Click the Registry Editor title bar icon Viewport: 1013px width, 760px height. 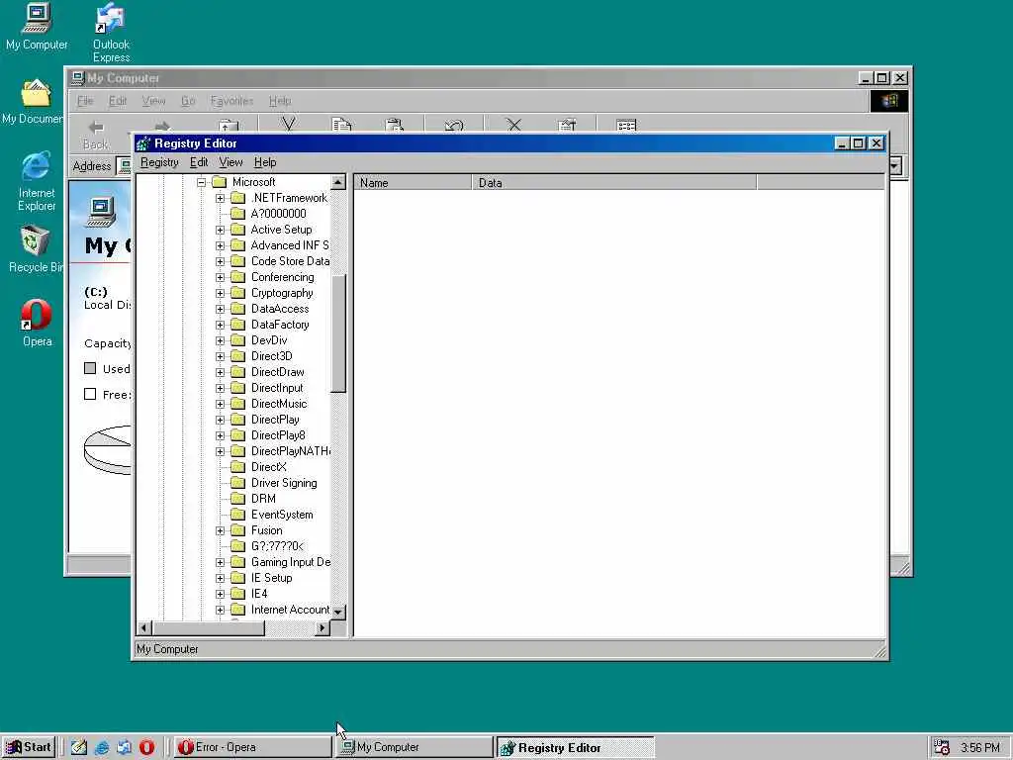(x=143, y=143)
